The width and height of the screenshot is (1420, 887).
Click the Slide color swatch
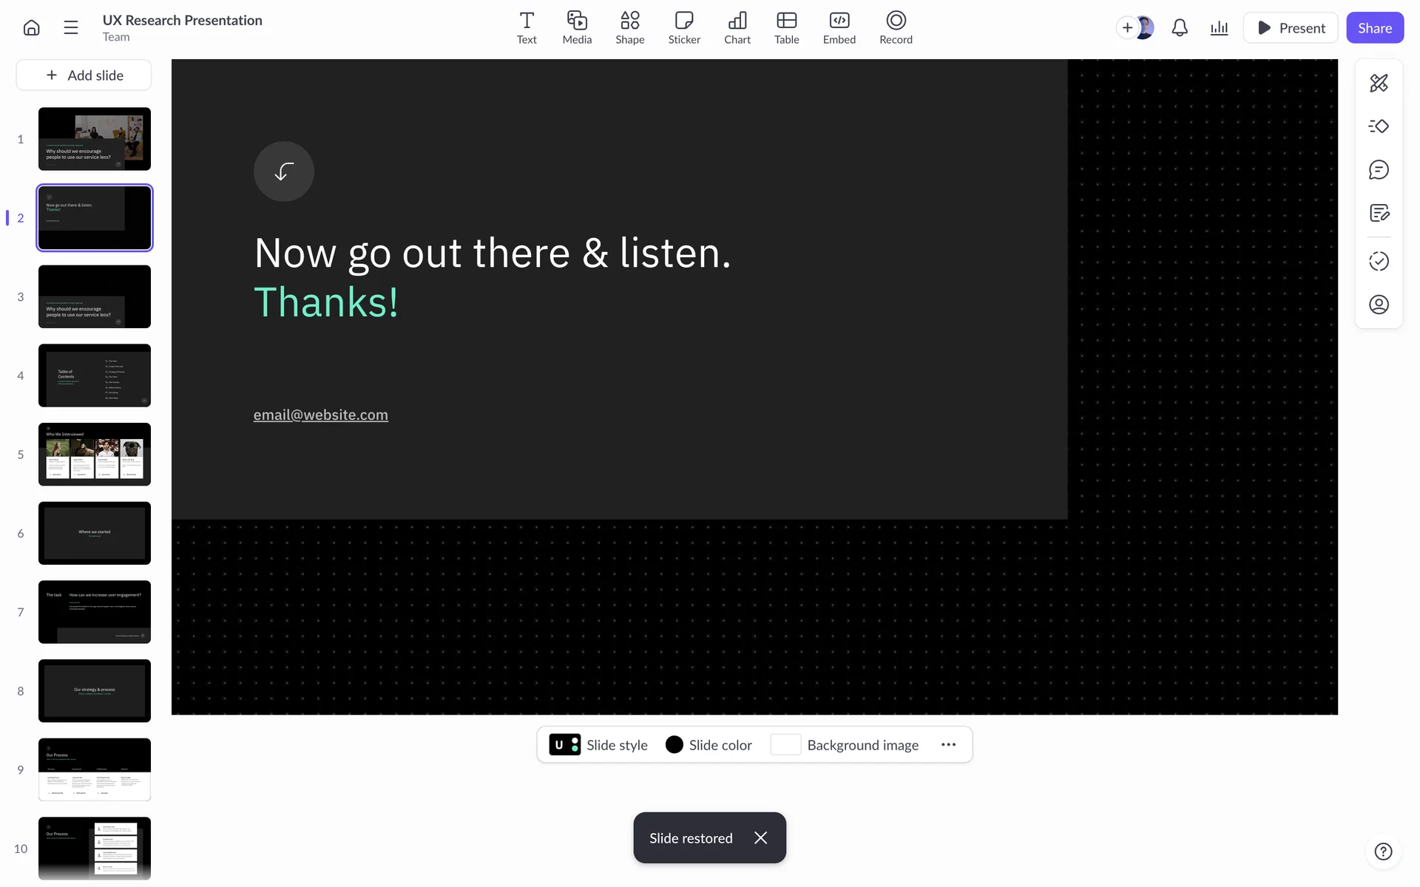(x=674, y=744)
